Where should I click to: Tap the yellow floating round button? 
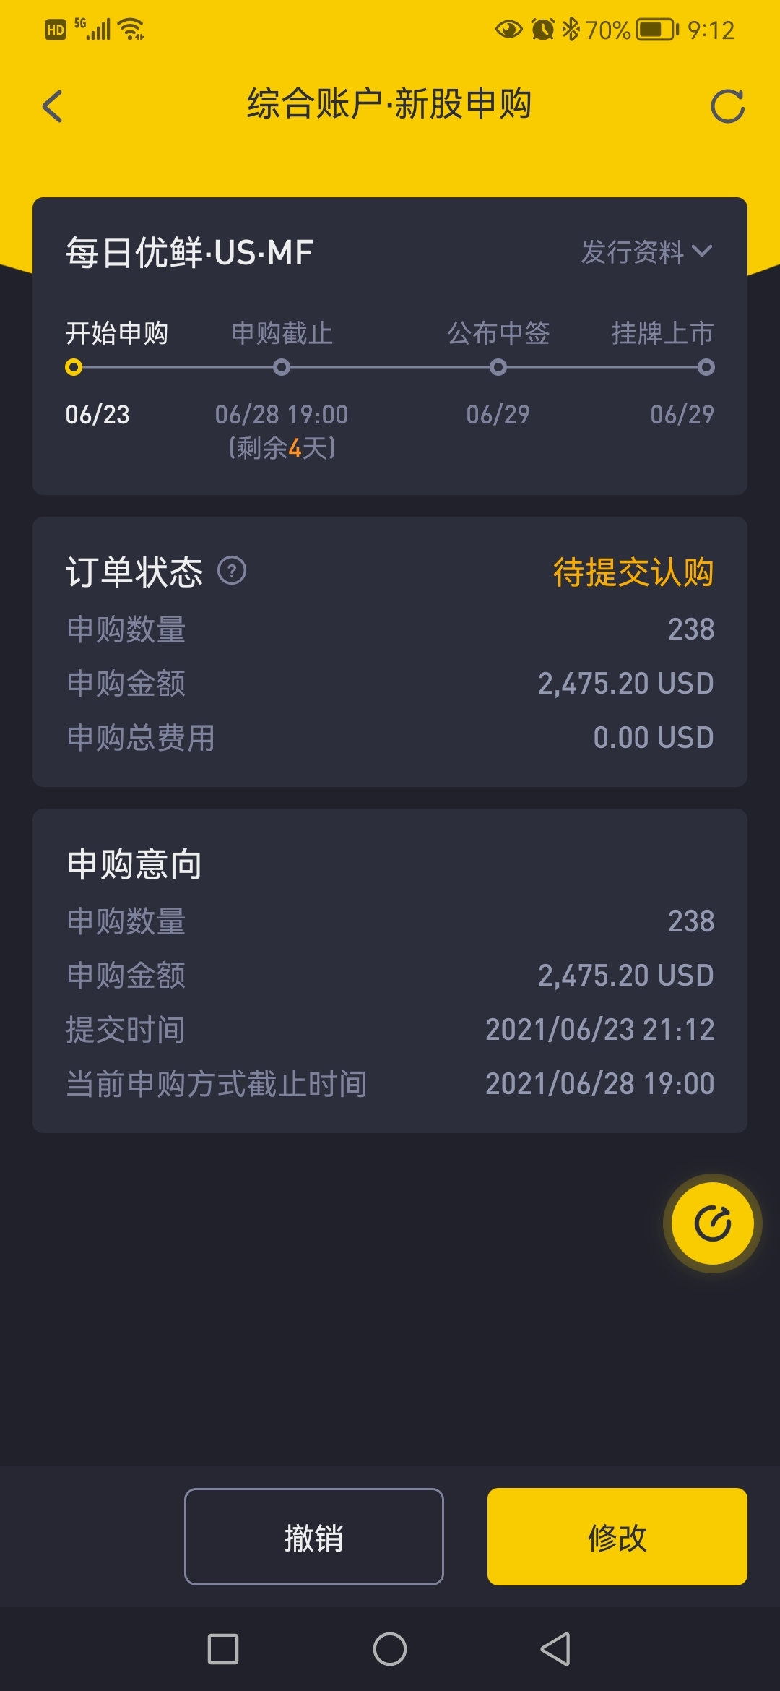tap(713, 1223)
